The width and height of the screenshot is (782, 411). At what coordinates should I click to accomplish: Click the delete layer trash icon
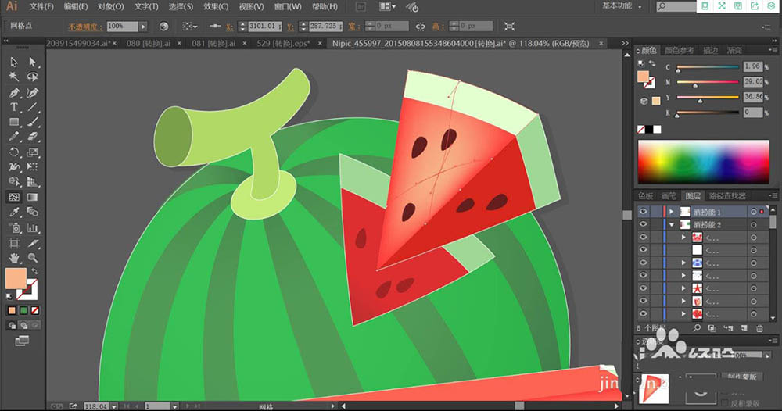coord(759,328)
